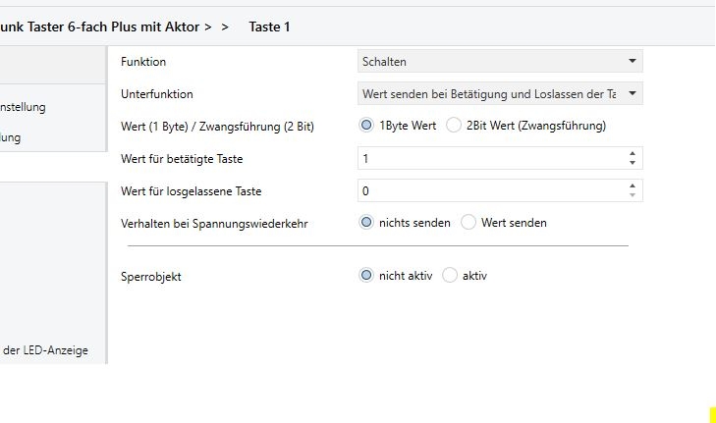The image size is (716, 423).
Task: Decrease Wert für betätigte Taste using down arrow
Action: tap(633, 163)
